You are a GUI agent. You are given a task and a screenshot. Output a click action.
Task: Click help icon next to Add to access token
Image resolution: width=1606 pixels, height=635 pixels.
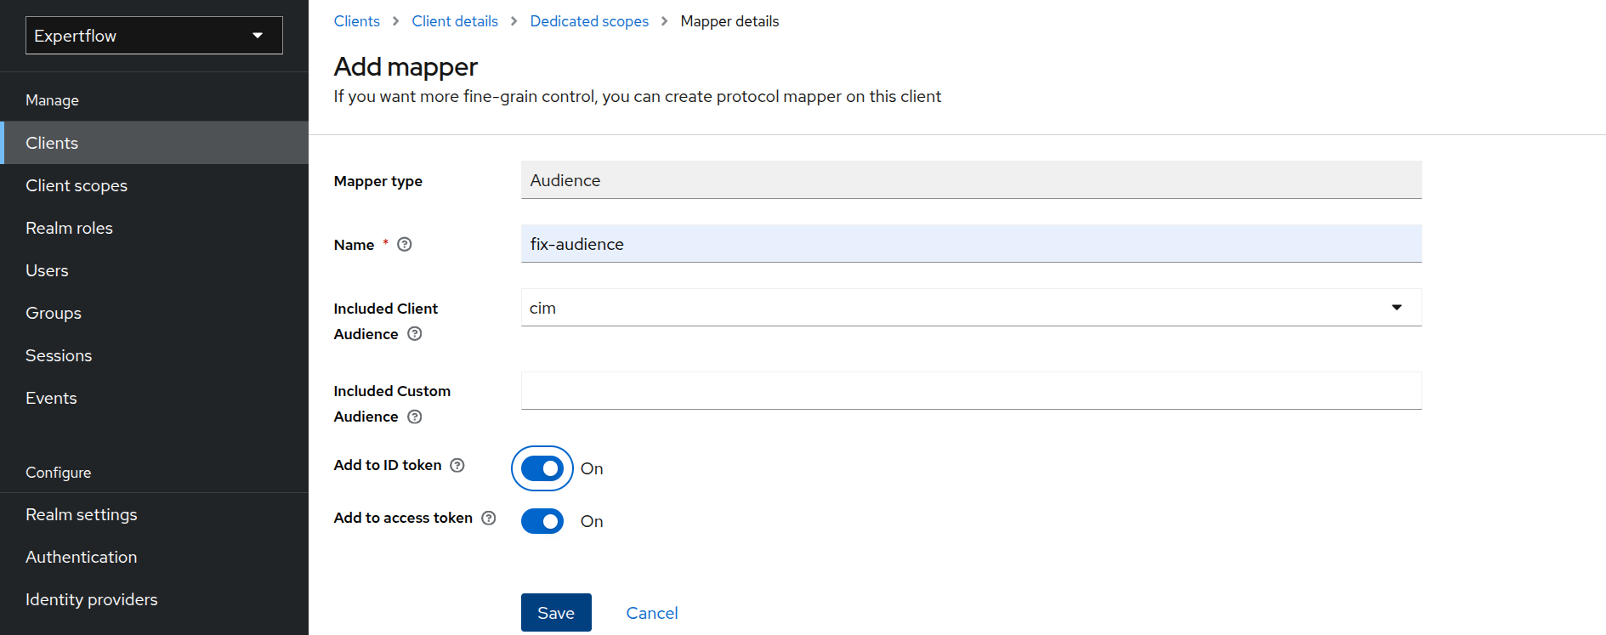pos(489,518)
